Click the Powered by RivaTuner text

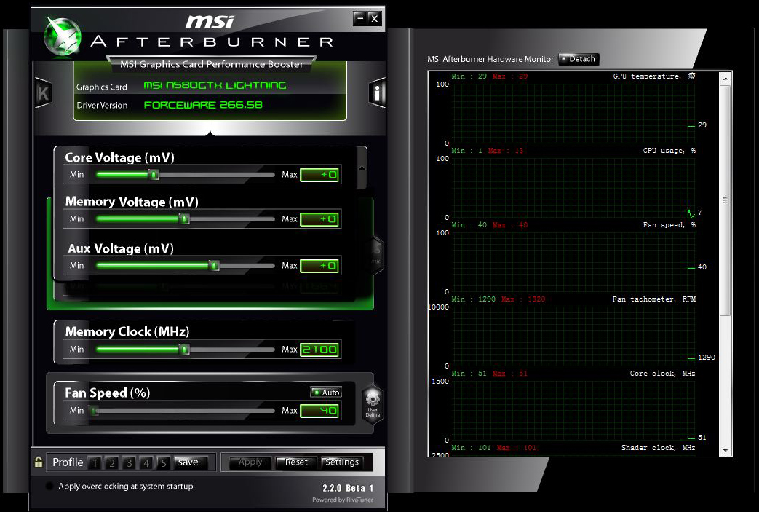pyautogui.click(x=343, y=500)
